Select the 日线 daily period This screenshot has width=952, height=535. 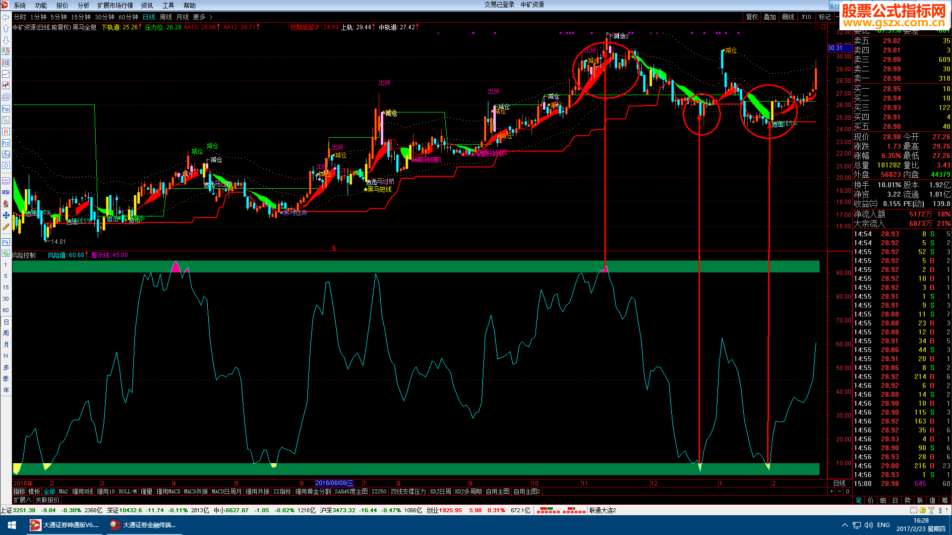(x=149, y=17)
